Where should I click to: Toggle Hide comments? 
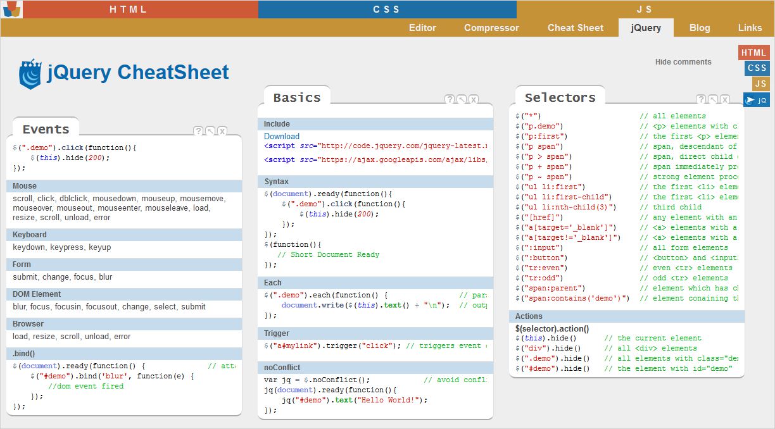click(x=683, y=62)
